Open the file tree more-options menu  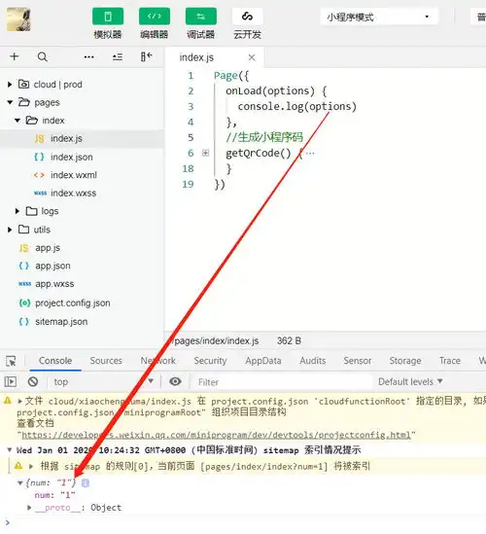88,56
